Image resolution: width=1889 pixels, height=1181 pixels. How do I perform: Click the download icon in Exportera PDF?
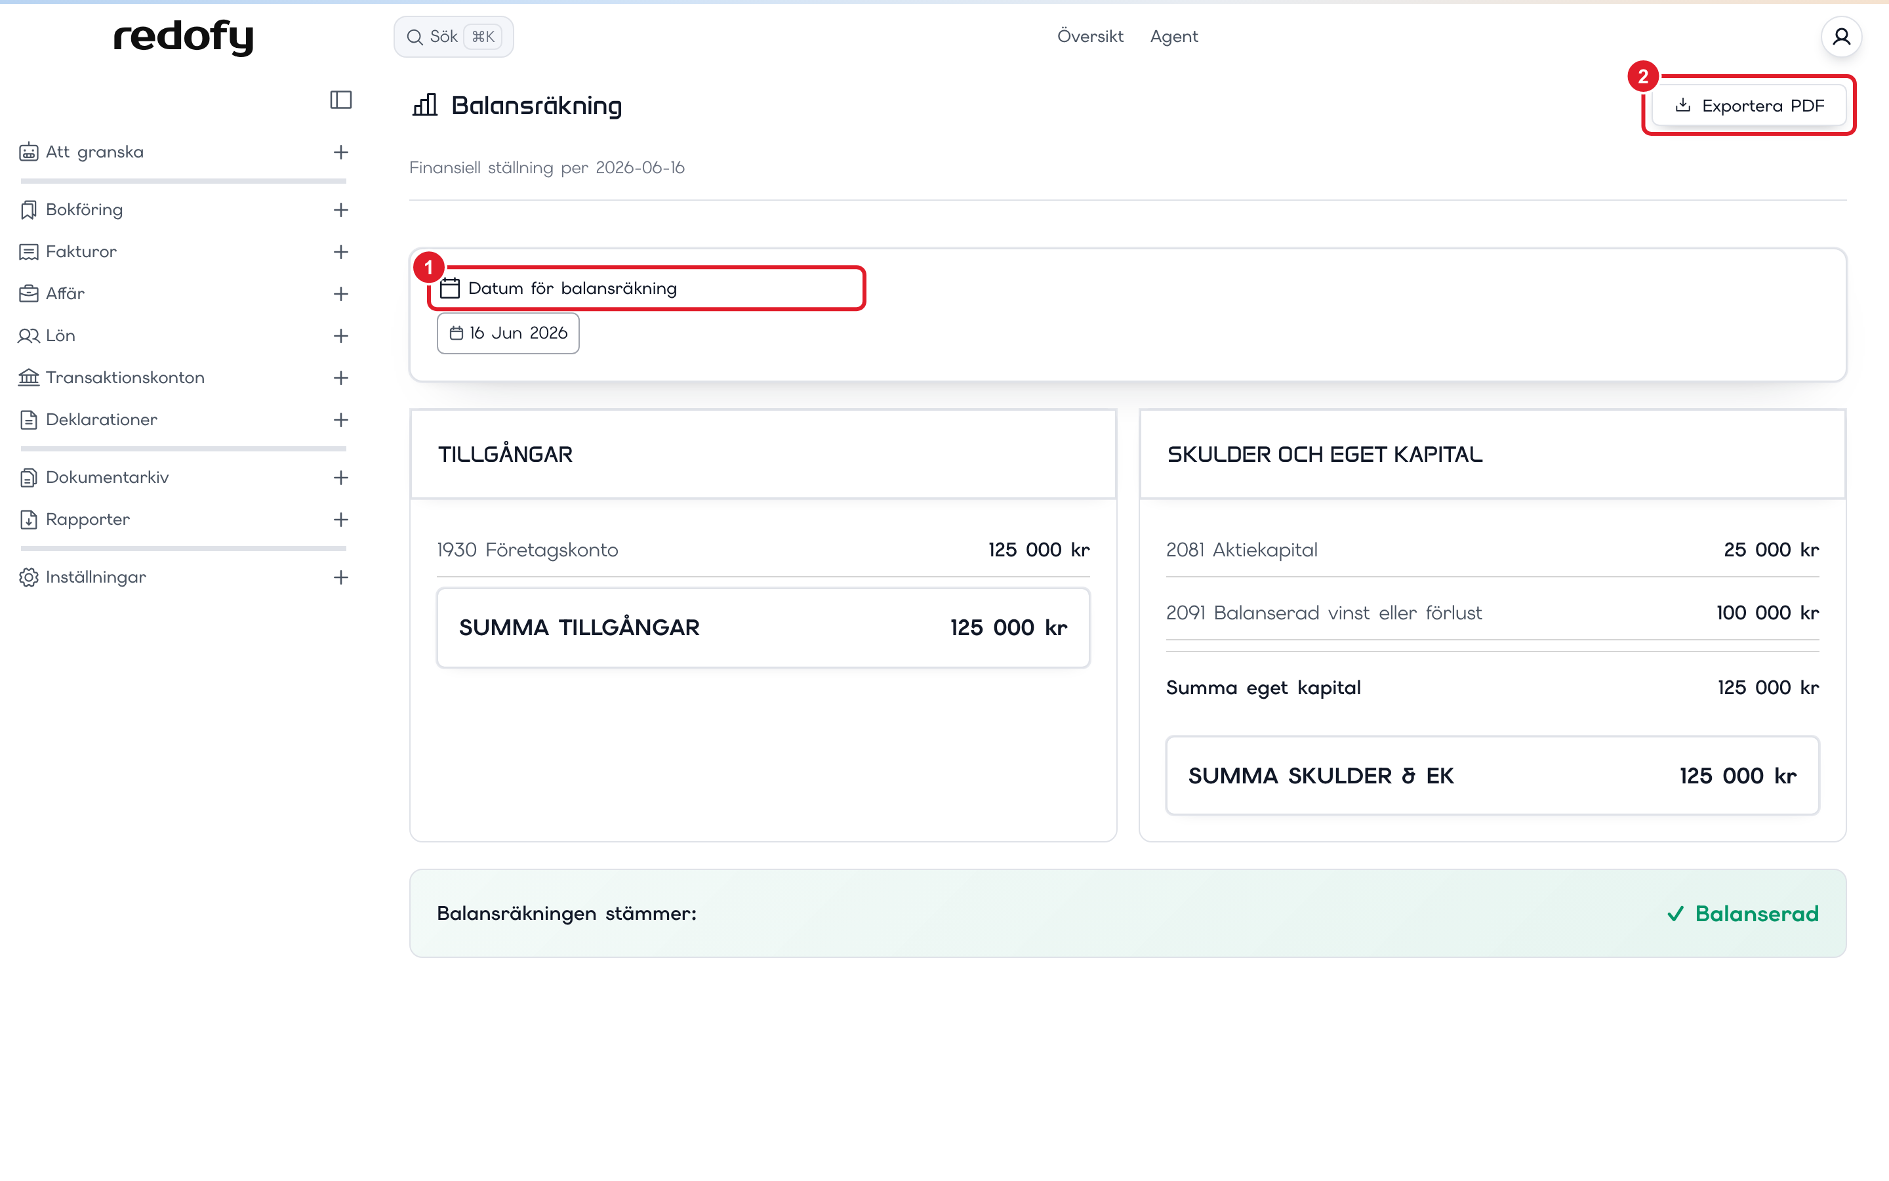(x=1684, y=105)
